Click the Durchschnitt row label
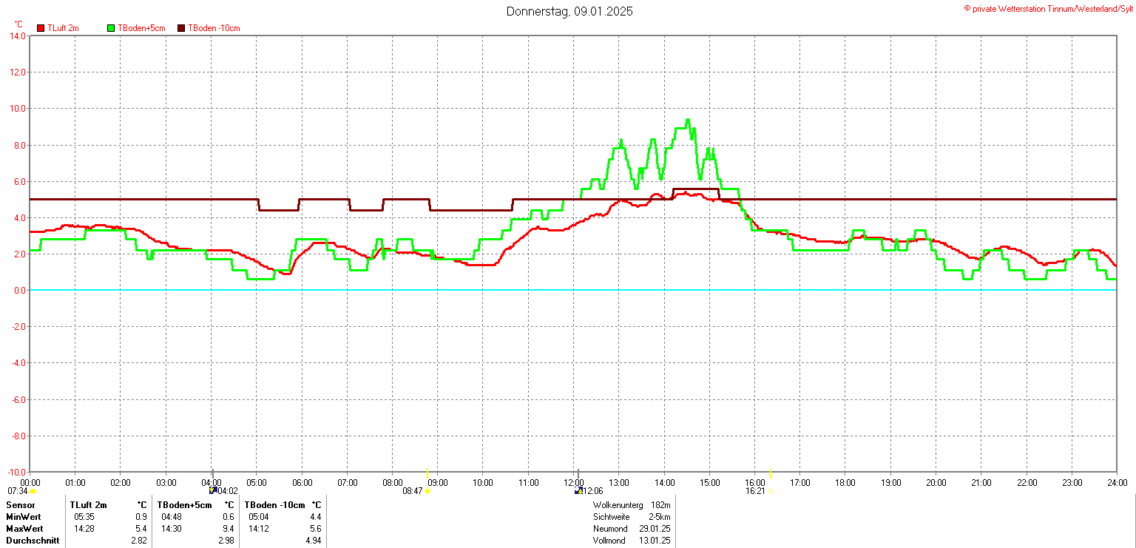The image size is (1136, 548). (31, 541)
